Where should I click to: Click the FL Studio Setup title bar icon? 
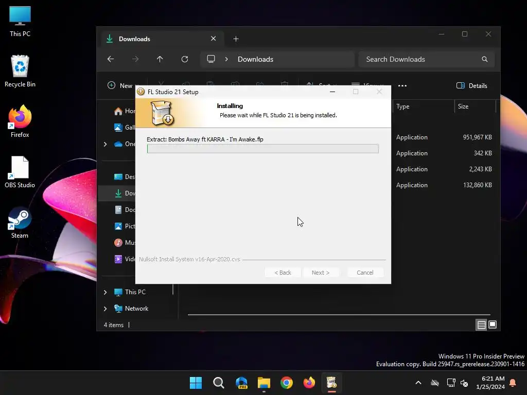[x=141, y=92]
